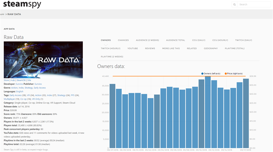Screen dimensions: 273x152
Task: Click the 'Price: $39.99' text
Action: 10,111
